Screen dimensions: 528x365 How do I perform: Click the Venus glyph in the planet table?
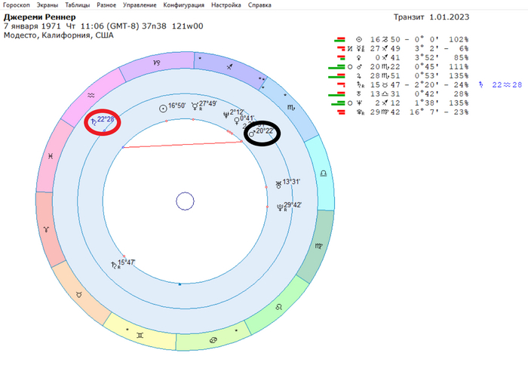click(359, 58)
